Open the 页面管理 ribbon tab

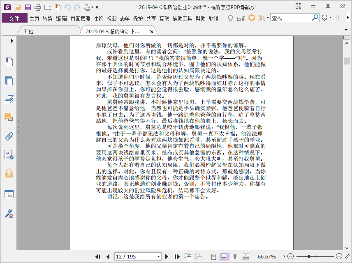tap(80, 18)
